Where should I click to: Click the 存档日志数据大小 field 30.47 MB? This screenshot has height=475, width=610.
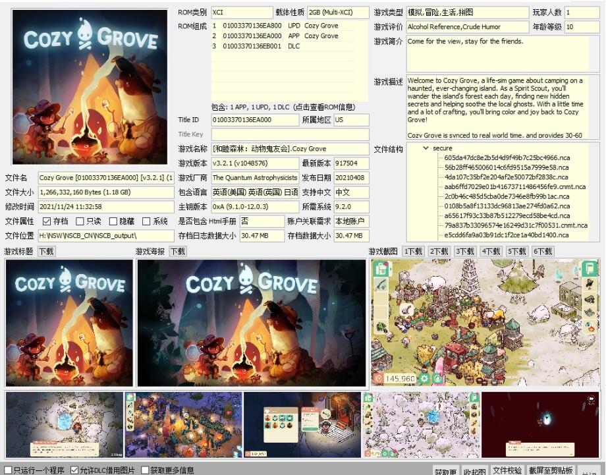tap(262, 236)
